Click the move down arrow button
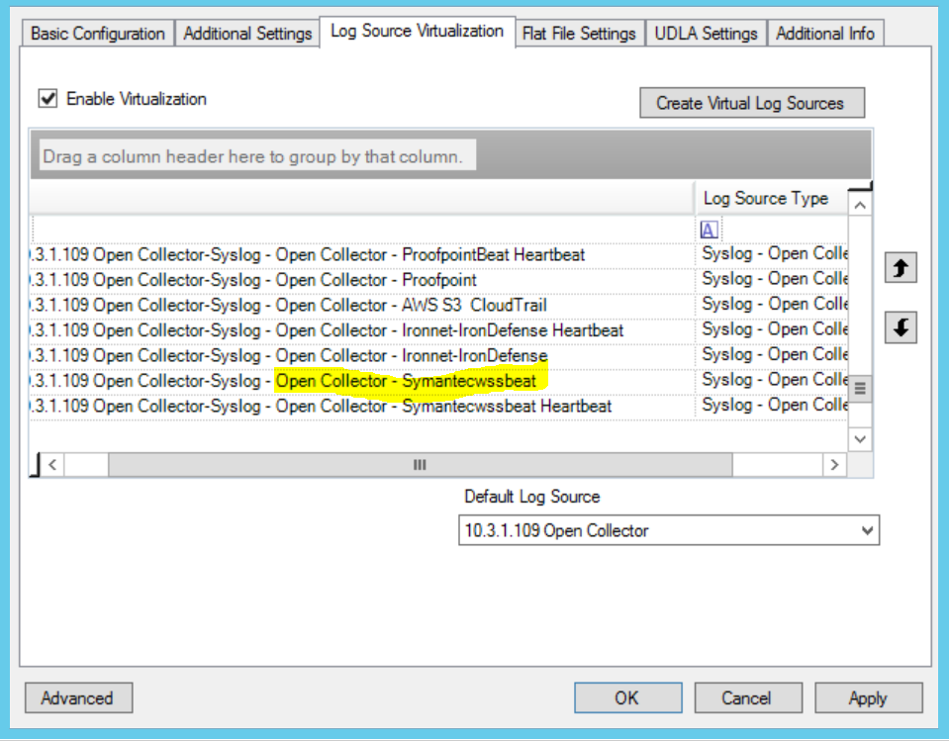949x741 pixels. coord(900,327)
